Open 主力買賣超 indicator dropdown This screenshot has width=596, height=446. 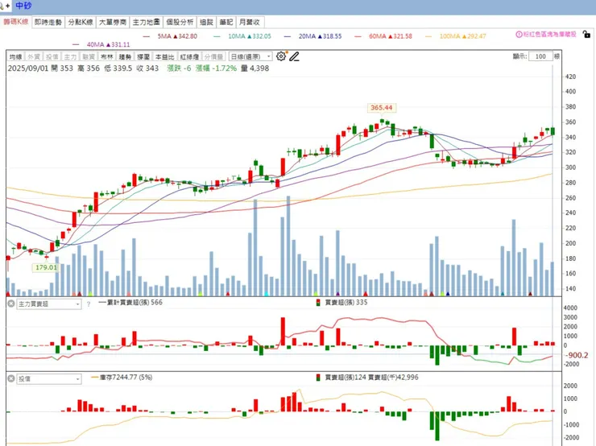49,304
